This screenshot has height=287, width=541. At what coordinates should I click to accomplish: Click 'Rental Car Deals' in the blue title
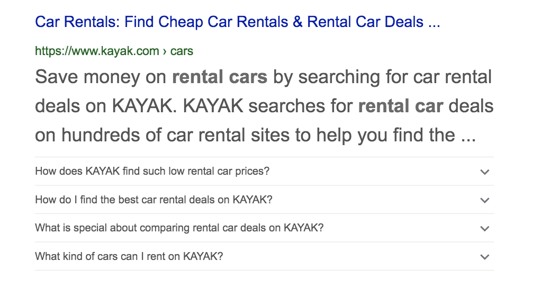[x=365, y=22]
